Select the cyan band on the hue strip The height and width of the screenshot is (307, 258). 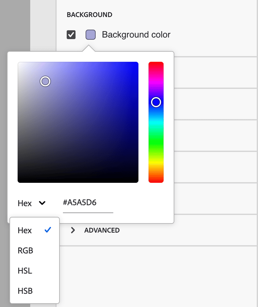(x=156, y=122)
